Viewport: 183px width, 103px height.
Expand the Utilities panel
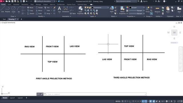point(159,17)
